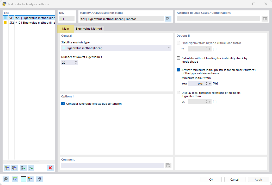Uncheck Consider favorable effects due to tension

(63, 104)
